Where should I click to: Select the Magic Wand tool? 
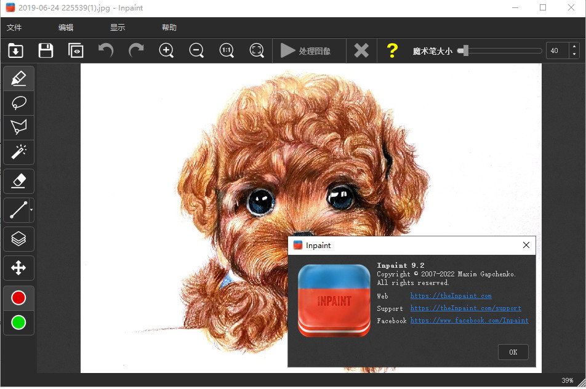coord(18,151)
